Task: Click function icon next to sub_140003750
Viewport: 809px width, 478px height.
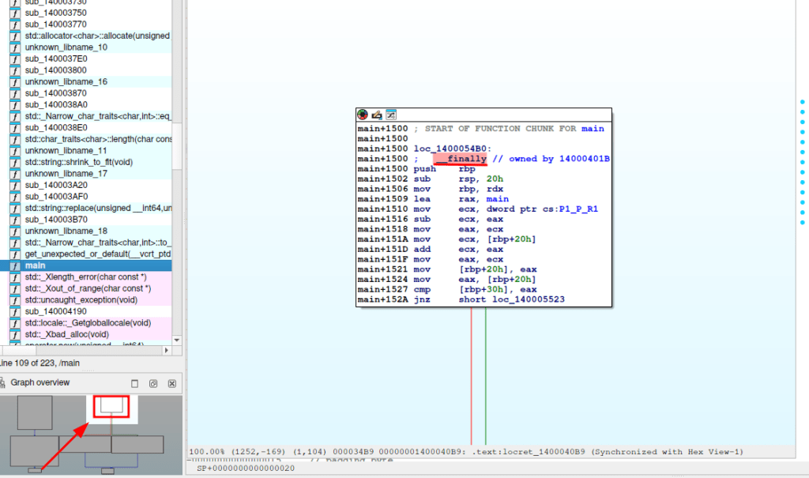Action: tap(15, 13)
